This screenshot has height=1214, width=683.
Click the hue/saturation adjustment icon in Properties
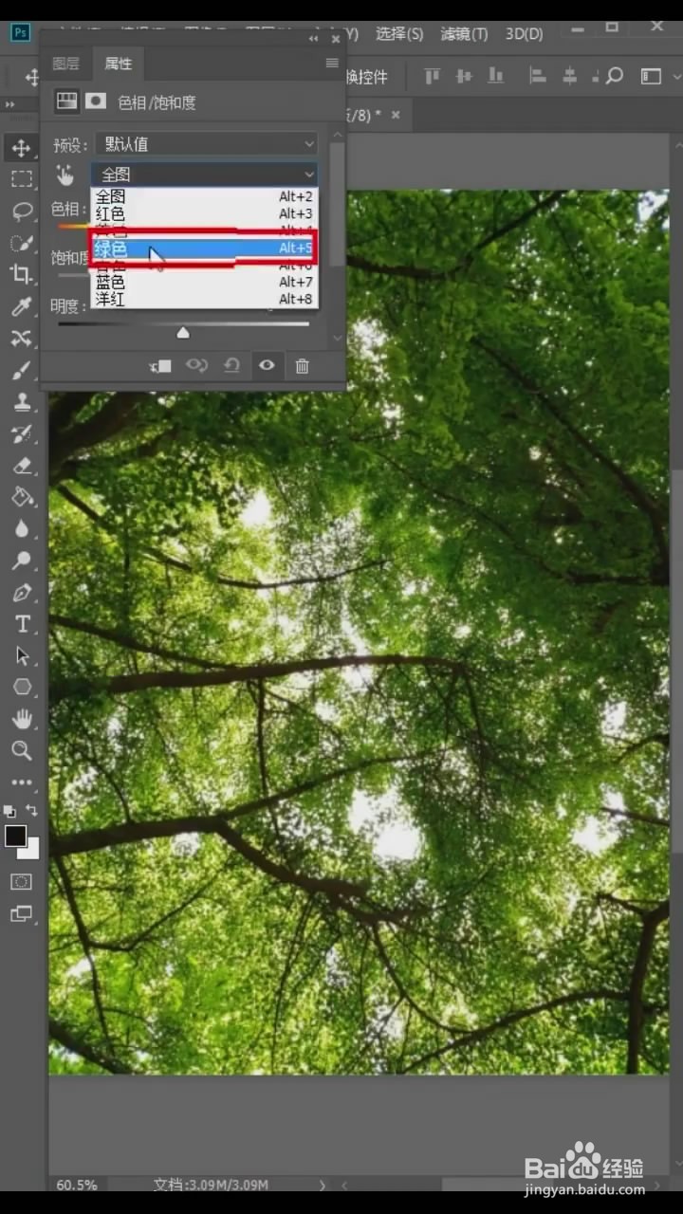pos(65,101)
